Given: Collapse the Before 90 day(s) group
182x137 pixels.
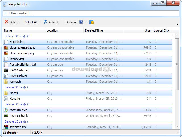Looking at the screenshot, I should tap(16, 36).
